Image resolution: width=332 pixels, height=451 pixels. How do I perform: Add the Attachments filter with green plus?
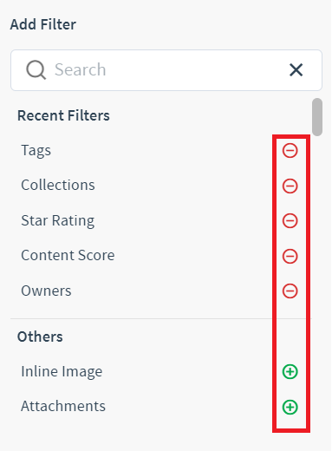coord(290,407)
